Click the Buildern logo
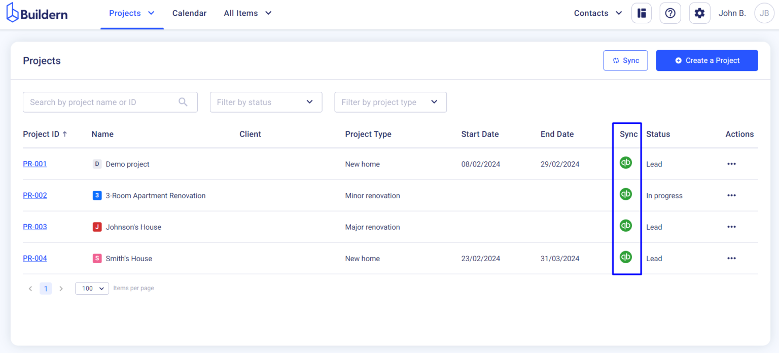This screenshot has width=779, height=353. pos(37,13)
